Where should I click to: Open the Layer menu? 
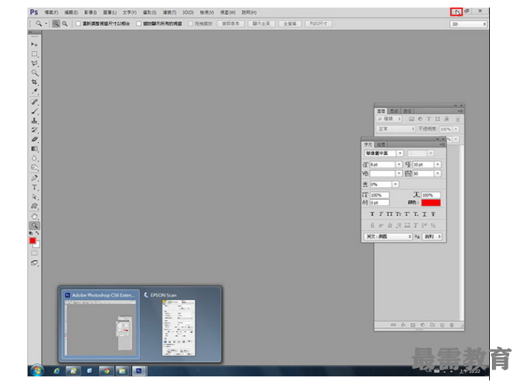pos(109,12)
